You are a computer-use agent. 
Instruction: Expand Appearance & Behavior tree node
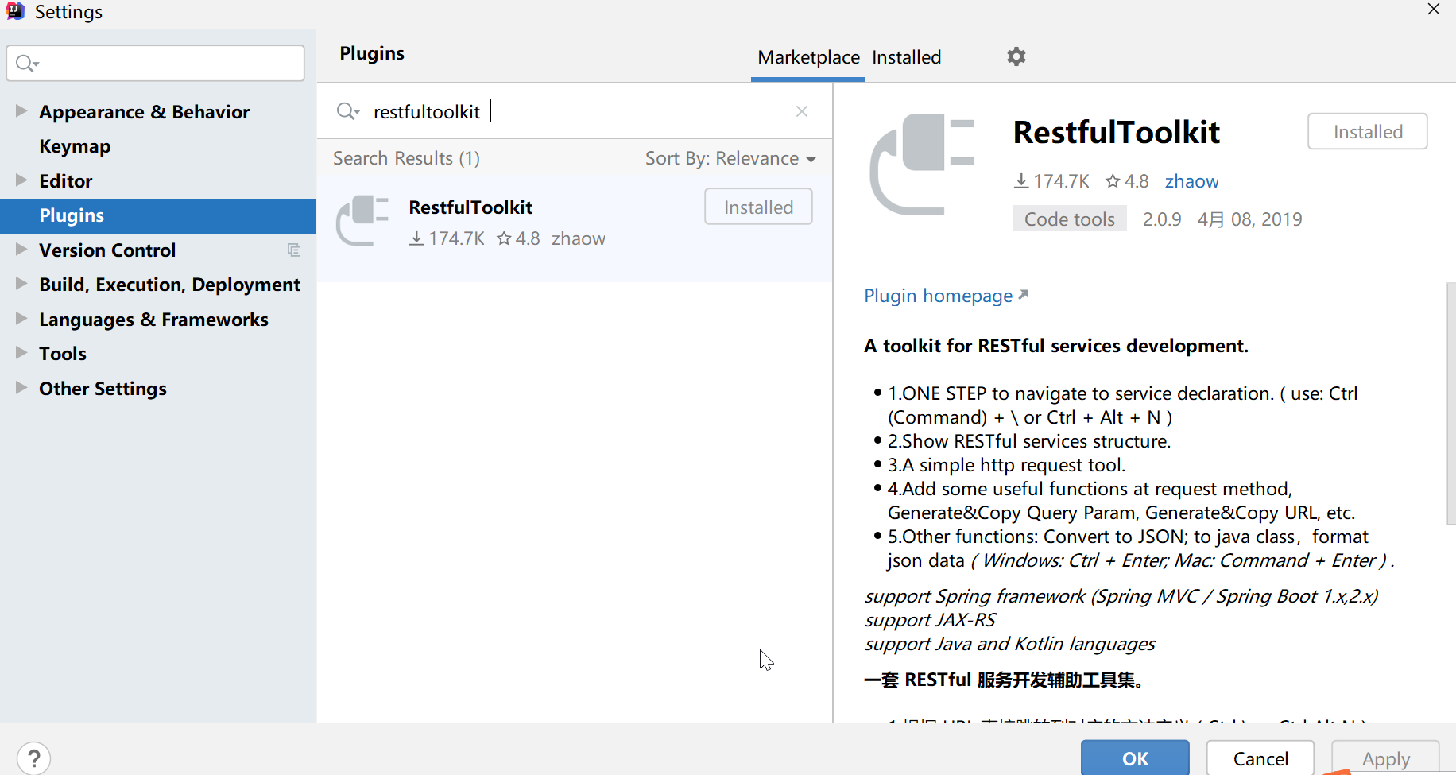coord(21,111)
